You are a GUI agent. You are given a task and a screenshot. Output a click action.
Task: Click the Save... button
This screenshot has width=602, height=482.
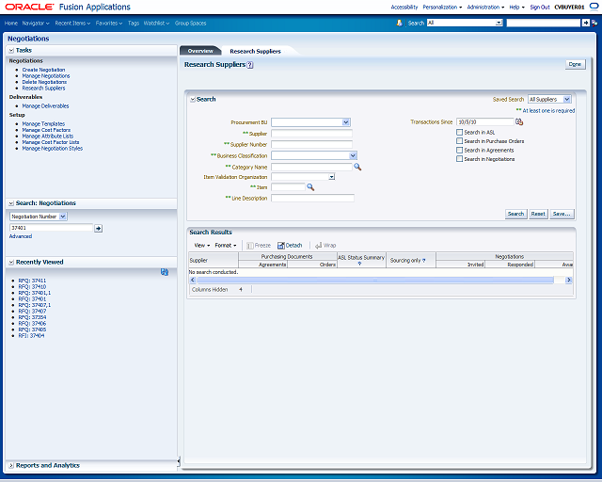point(562,214)
